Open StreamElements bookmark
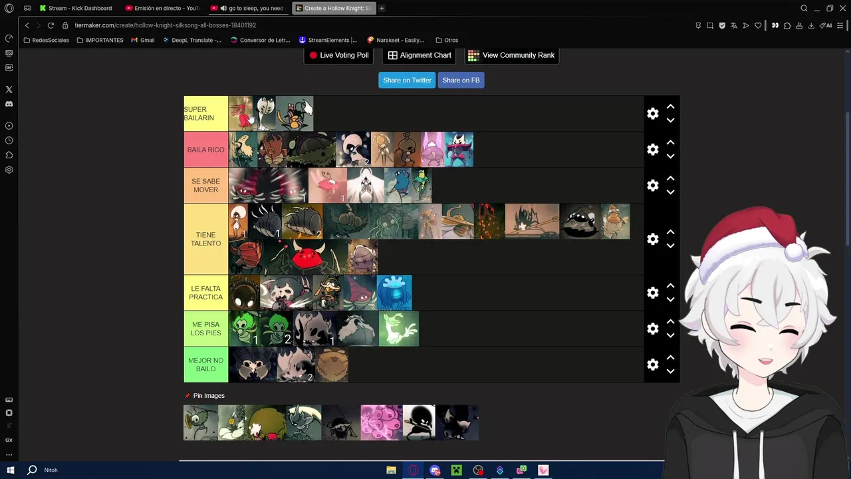Image resolution: width=851 pixels, height=479 pixels. pyautogui.click(x=328, y=40)
